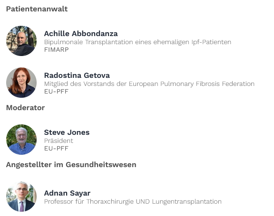Click EU-PFF label under Radostina Getova
The height and width of the screenshot is (216, 274).
pyautogui.click(x=56, y=91)
